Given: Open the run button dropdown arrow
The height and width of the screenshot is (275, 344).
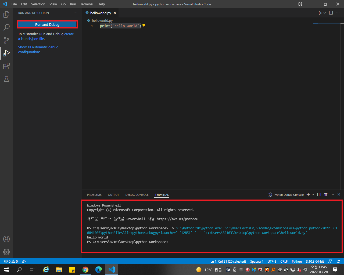Looking at the screenshot, I should click(x=325, y=13).
